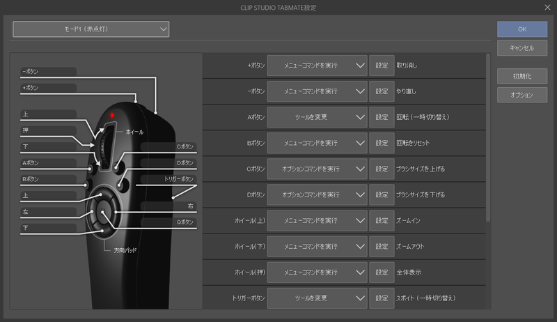557x322 pixels.
Task: Click the ホイール label on the device image
Action: (134, 132)
